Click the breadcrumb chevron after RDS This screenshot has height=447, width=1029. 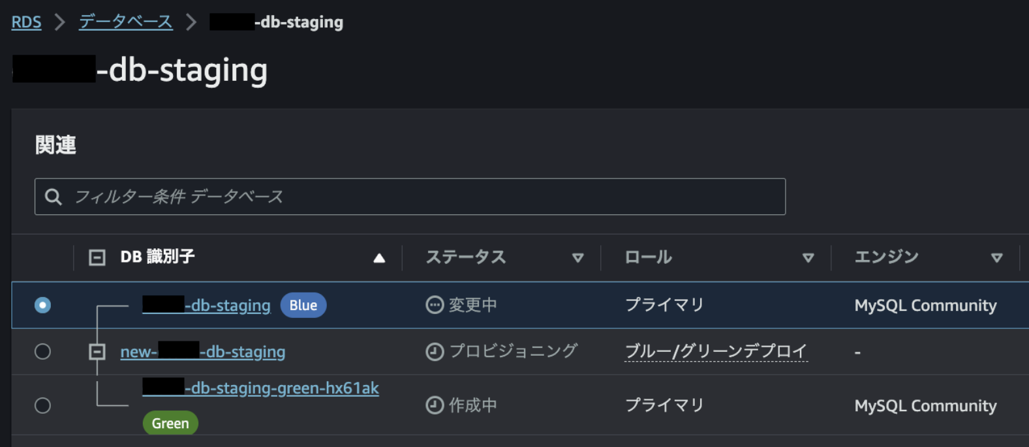point(60,22)
